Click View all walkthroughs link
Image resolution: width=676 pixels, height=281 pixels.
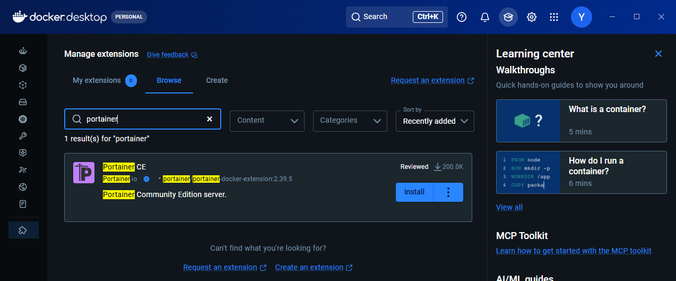click(x=509, y=207)
